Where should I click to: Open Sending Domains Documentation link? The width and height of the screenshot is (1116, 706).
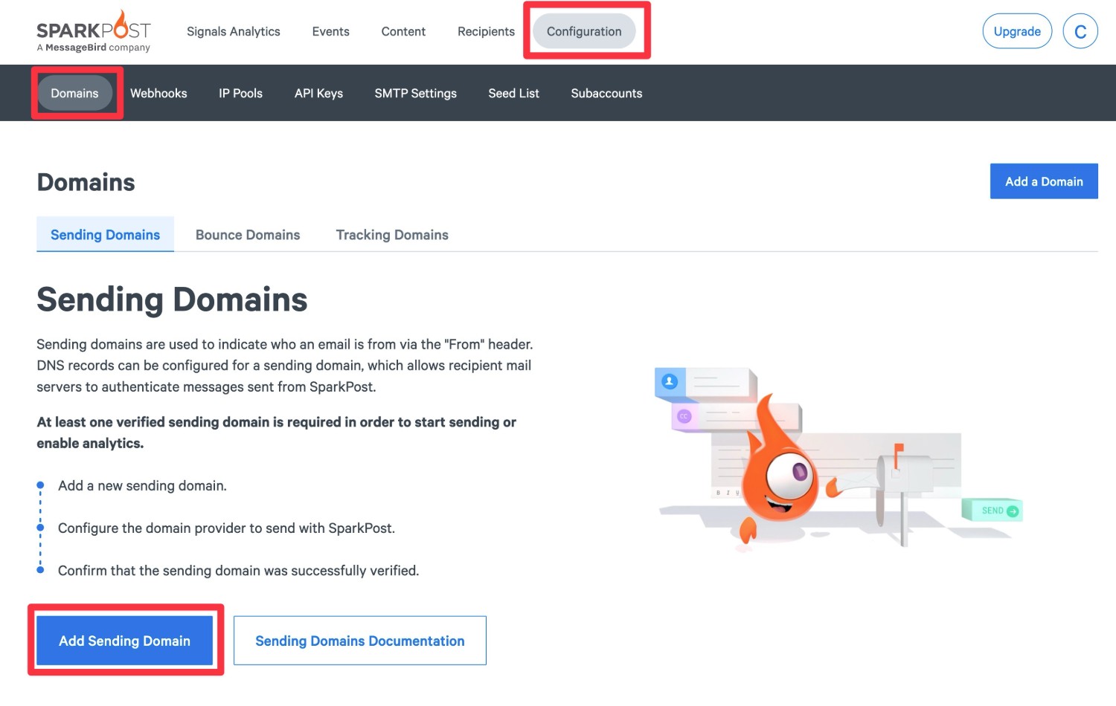pos(359,641)
